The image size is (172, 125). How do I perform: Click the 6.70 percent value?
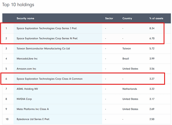click(152, 38)
